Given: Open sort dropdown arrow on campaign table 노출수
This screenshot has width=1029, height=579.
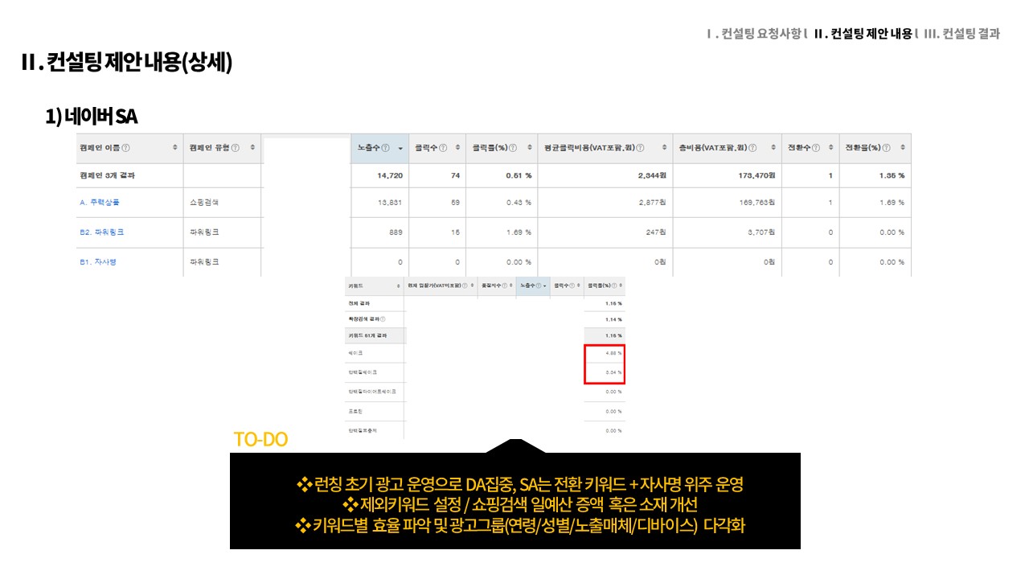Looking at the screenshot, I should tap(400, 149).
